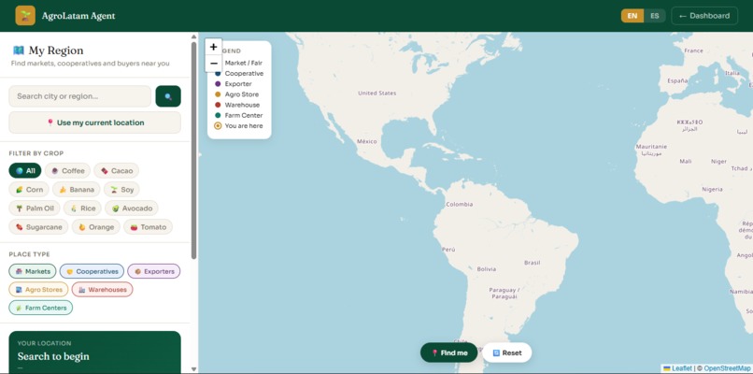This screenshot has width=753, height=374.
Task: Click the You are here legend marker
Action: (x=218, y=126)
